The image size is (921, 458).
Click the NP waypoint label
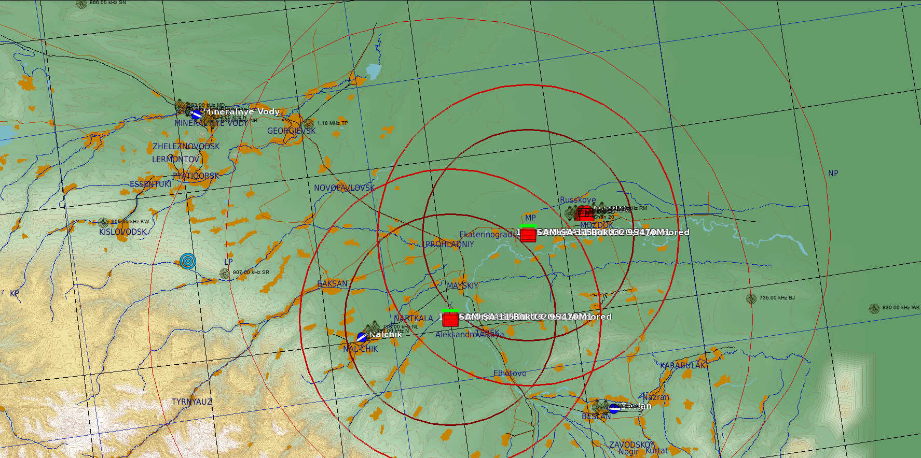tap(833, 174)
